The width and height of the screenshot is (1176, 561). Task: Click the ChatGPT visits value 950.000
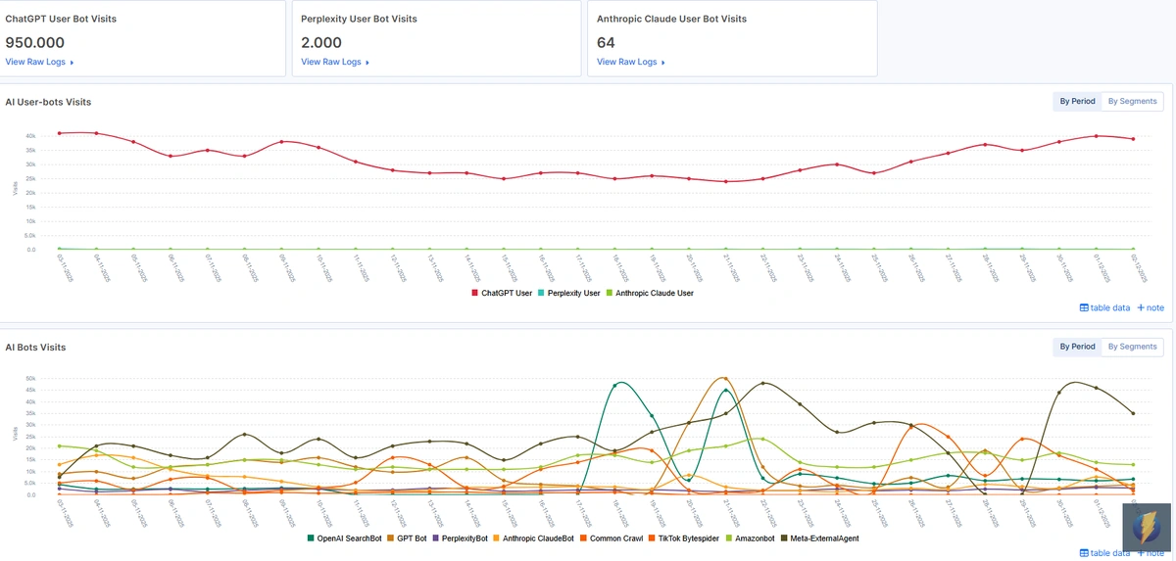[35, 42]
